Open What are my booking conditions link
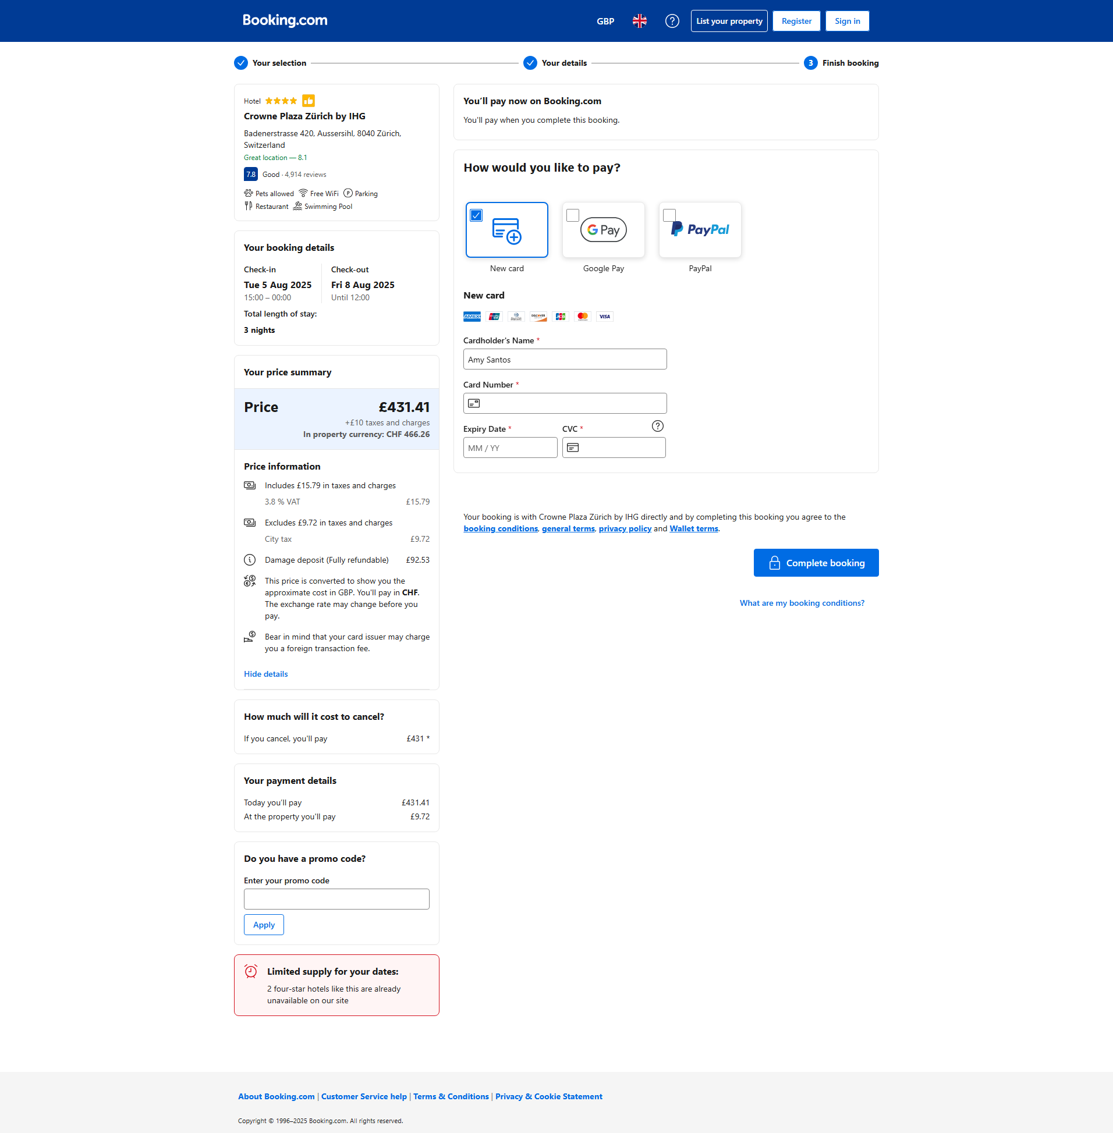The height and width of the screenshot is (1133, 1113). pyautogui.click(x=802, y=603)
